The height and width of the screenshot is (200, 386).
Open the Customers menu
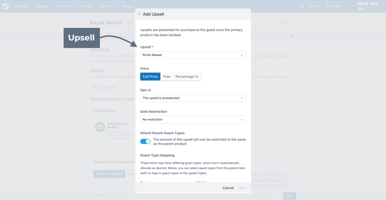tap(66, 6)
